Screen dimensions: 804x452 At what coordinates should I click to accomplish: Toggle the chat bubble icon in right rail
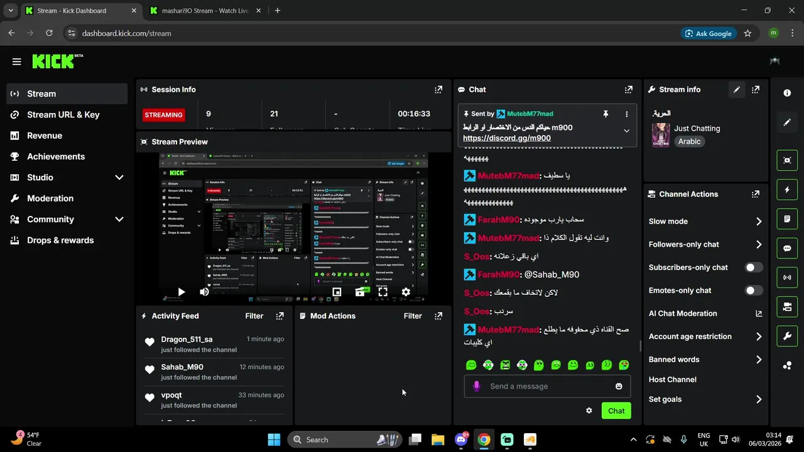click(x=787, y=248)
